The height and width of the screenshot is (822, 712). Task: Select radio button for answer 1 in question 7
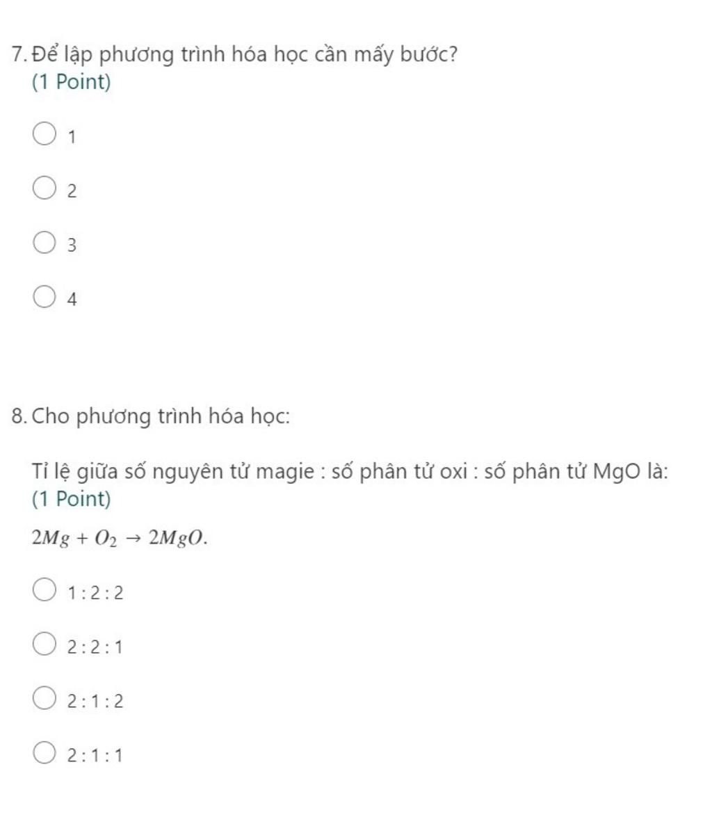(44, 133)
